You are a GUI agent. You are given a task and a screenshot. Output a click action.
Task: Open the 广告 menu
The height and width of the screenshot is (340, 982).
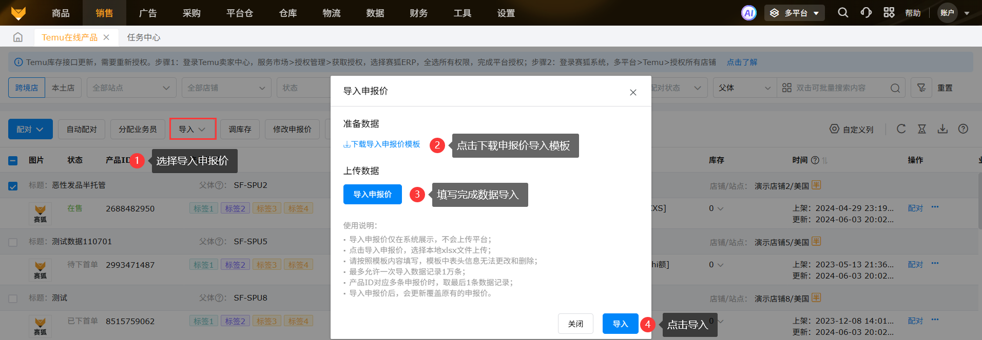coord(148,13)
